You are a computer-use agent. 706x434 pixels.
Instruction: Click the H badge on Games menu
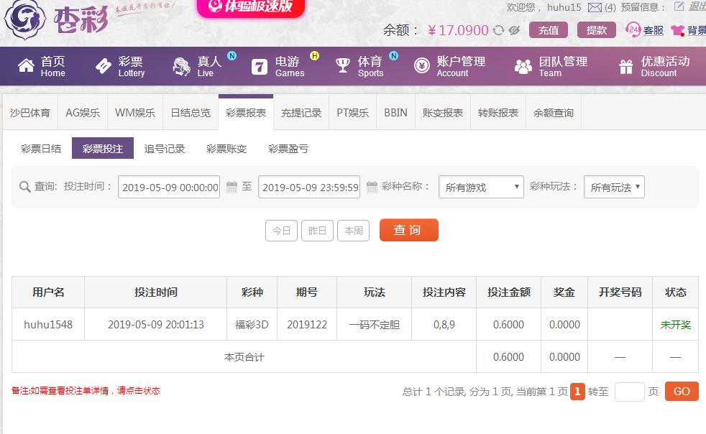(315, 56)
